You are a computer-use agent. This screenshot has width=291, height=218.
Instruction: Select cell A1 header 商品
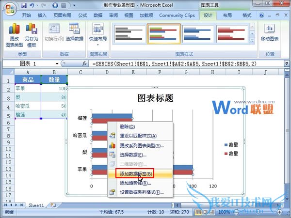point(28,79)
